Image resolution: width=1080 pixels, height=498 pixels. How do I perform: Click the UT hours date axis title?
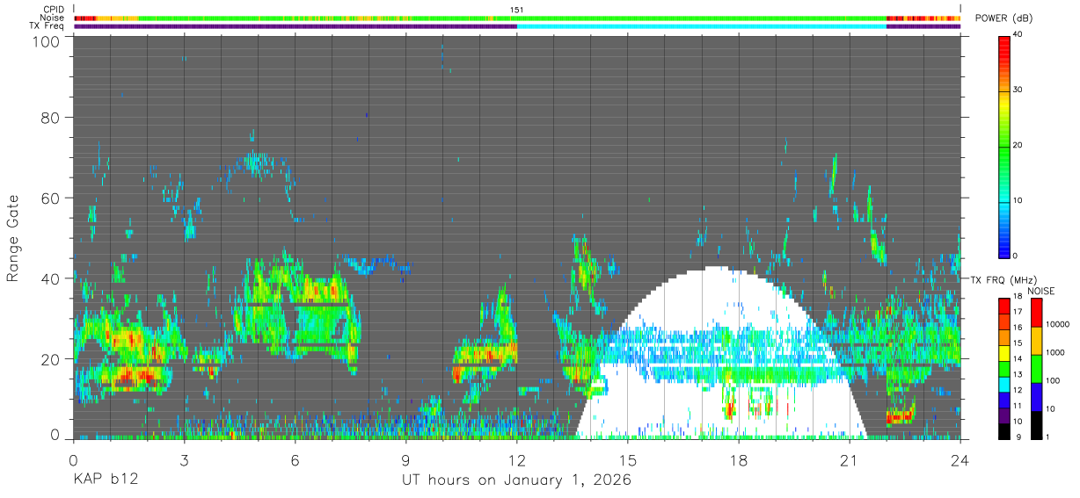point(516,480)
